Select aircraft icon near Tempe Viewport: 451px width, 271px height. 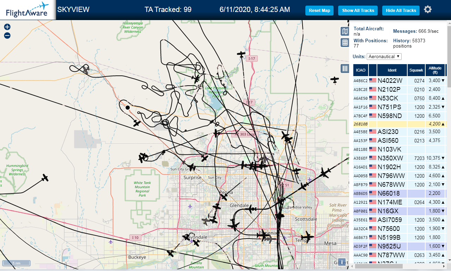[307, 236]
